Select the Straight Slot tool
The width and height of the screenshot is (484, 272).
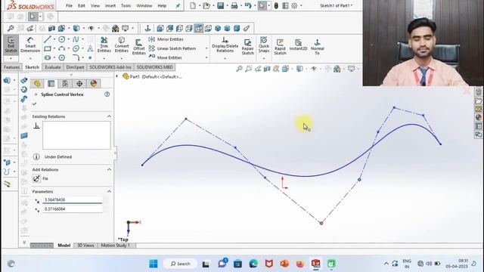47,57
